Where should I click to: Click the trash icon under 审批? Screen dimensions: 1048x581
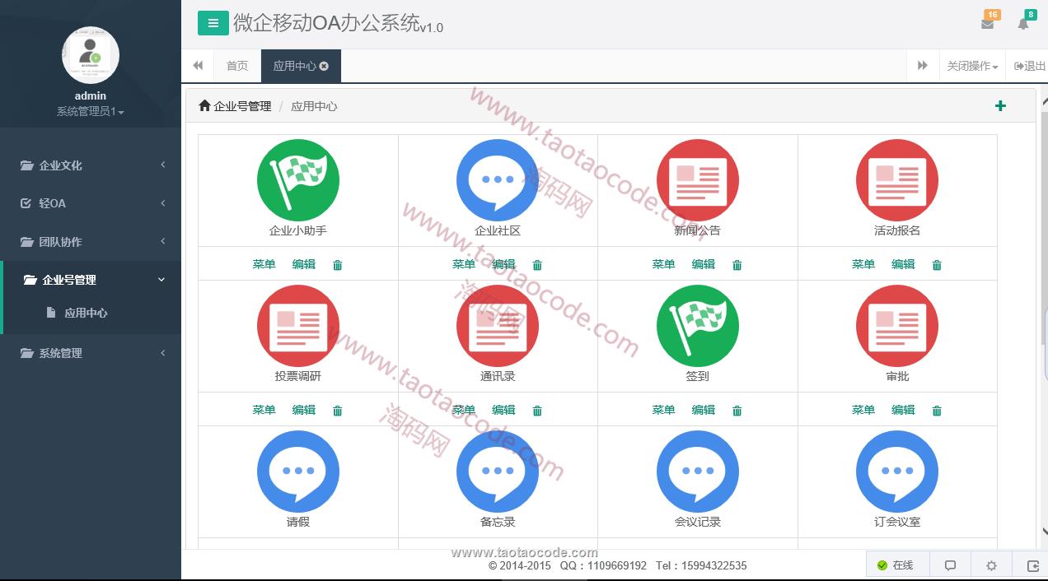click(x=936, y=411)
